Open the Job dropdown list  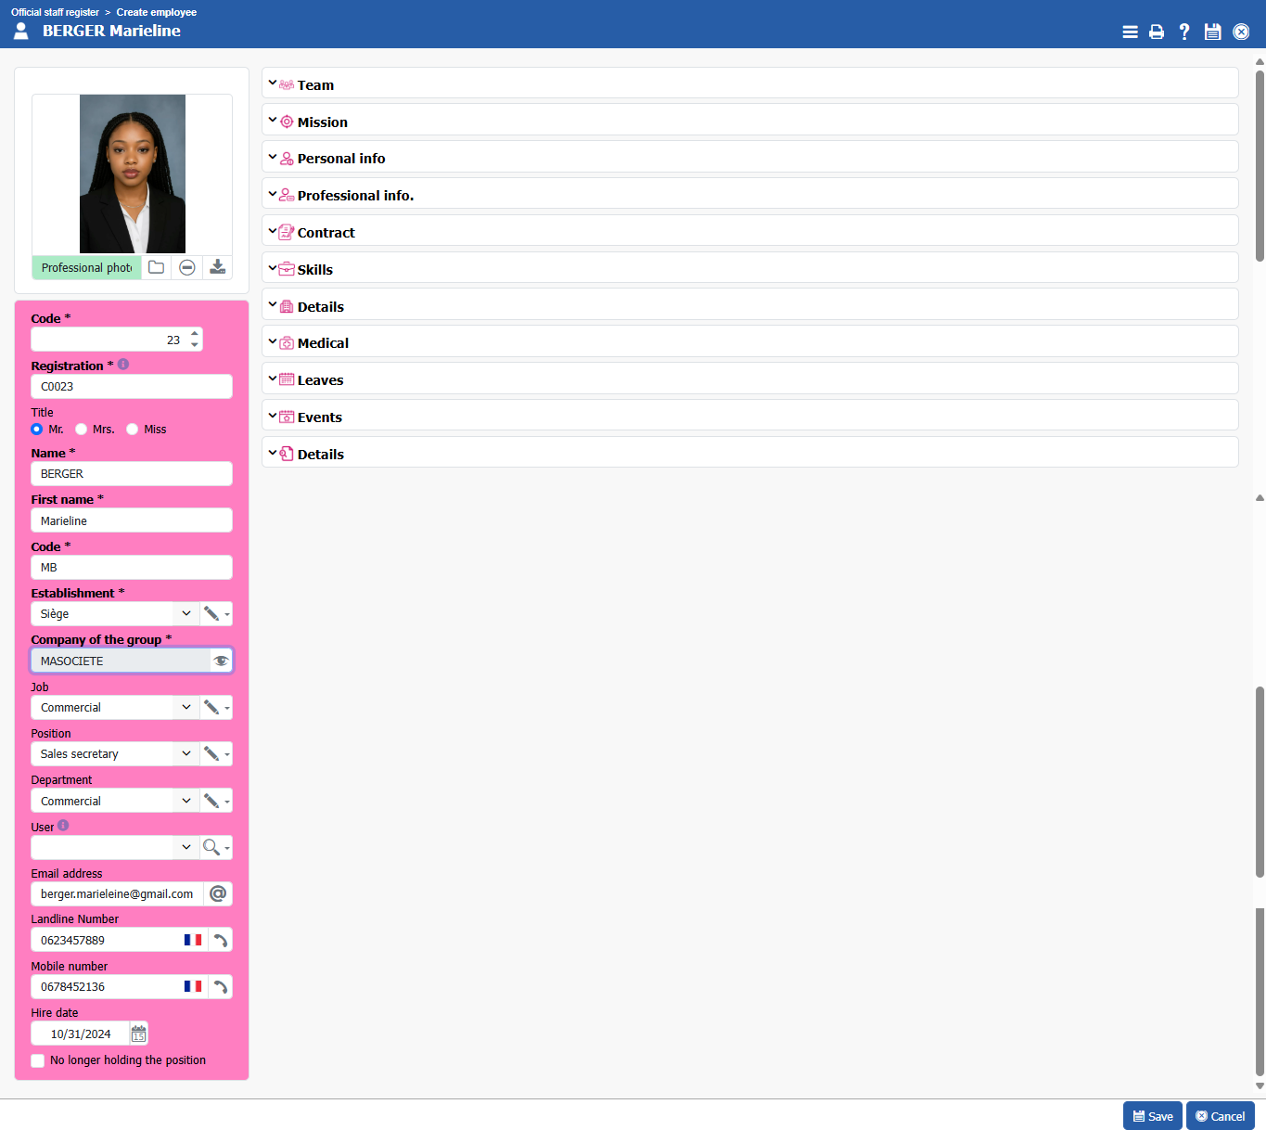tap(186, 707)
